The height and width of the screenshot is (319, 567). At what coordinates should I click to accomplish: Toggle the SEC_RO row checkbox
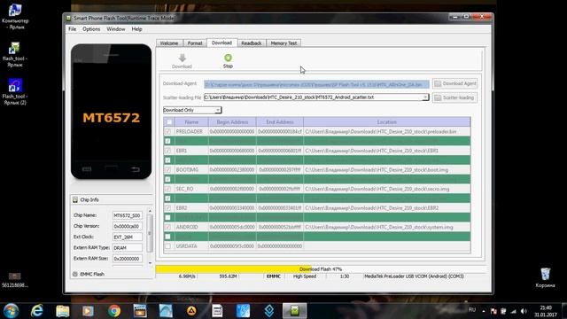pyautogui.click(x=167, y=189)
